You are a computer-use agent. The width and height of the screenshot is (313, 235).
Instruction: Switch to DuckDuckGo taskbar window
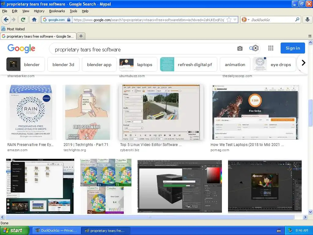[x=57, y=230]
